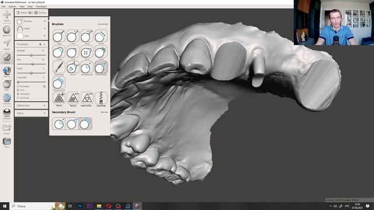Adjust the Size slider handle
The width and height of the screenshot is (374, 210).
(33, 64)
